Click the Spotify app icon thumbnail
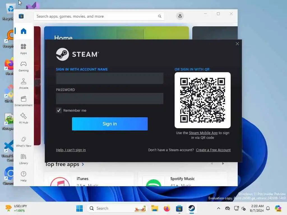This screenshot has width=287, height=215. coord(154,181)
